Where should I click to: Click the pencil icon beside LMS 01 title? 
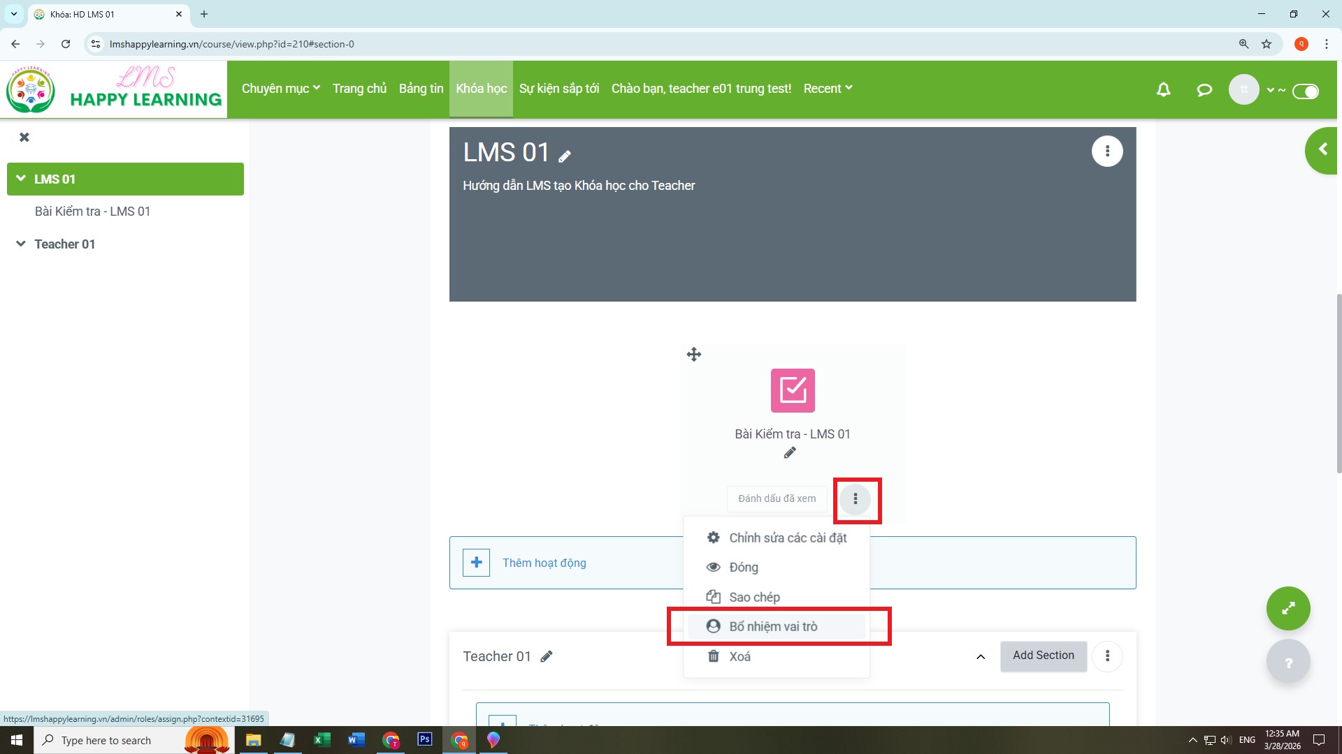(x=565, y=156)
